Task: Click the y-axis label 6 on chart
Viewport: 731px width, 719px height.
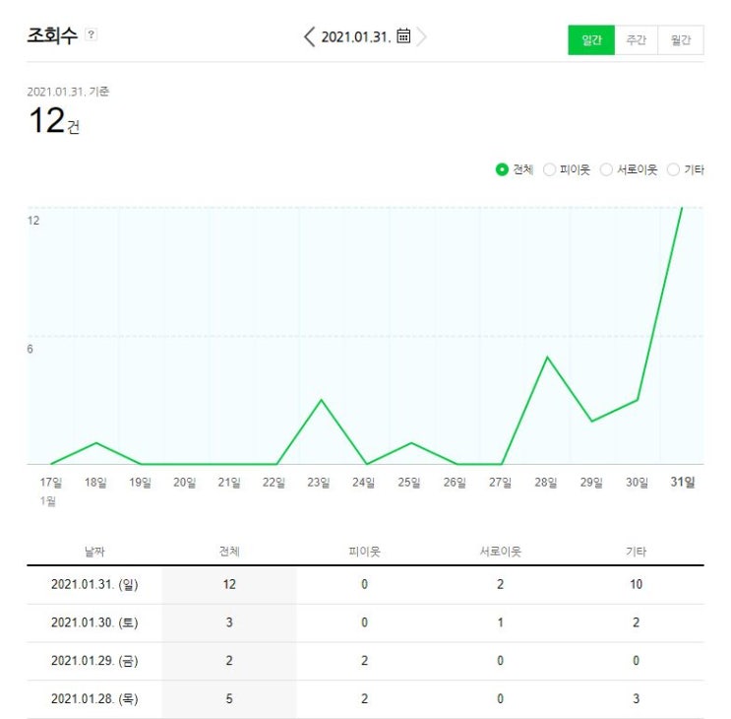Action: tap(30, 349)
